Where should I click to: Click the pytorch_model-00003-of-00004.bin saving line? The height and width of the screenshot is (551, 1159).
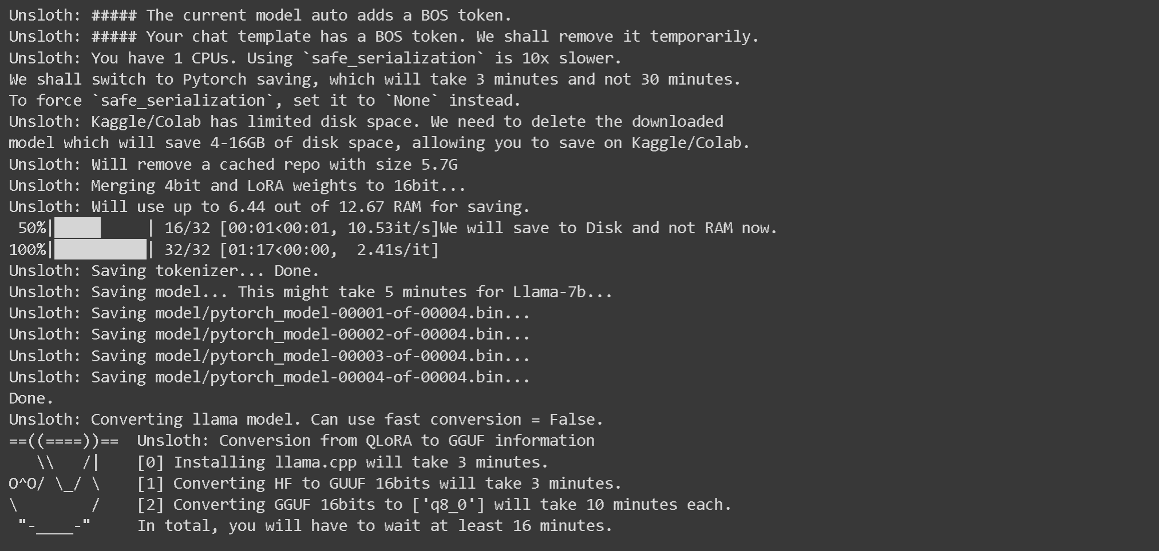pos(269,356)
